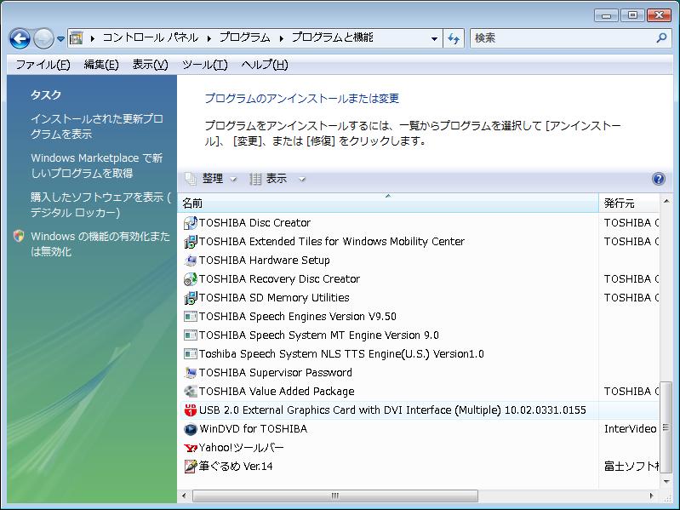680x510 pixels.
Task: Sort by the 名前 column header
Action: point(388,203)
